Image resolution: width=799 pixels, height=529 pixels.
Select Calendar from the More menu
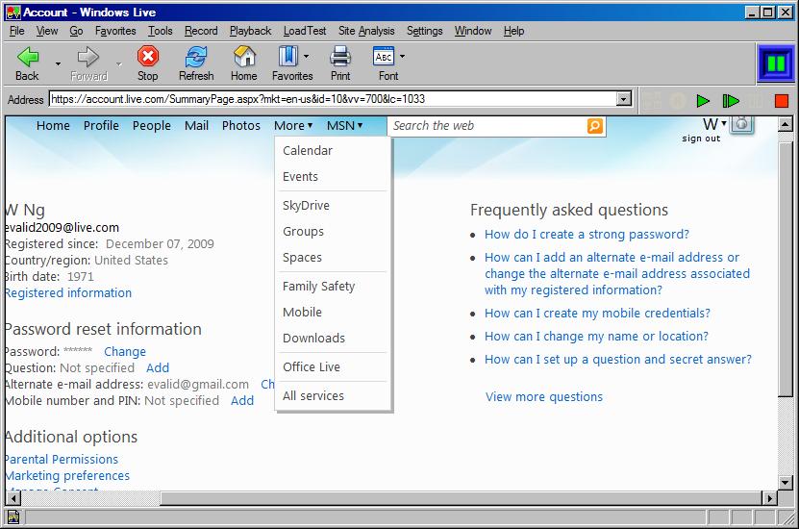[308, 150]
